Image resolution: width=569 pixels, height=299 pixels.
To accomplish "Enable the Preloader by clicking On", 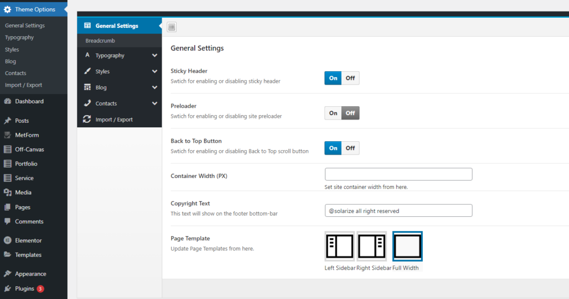I will coord(333,113).
